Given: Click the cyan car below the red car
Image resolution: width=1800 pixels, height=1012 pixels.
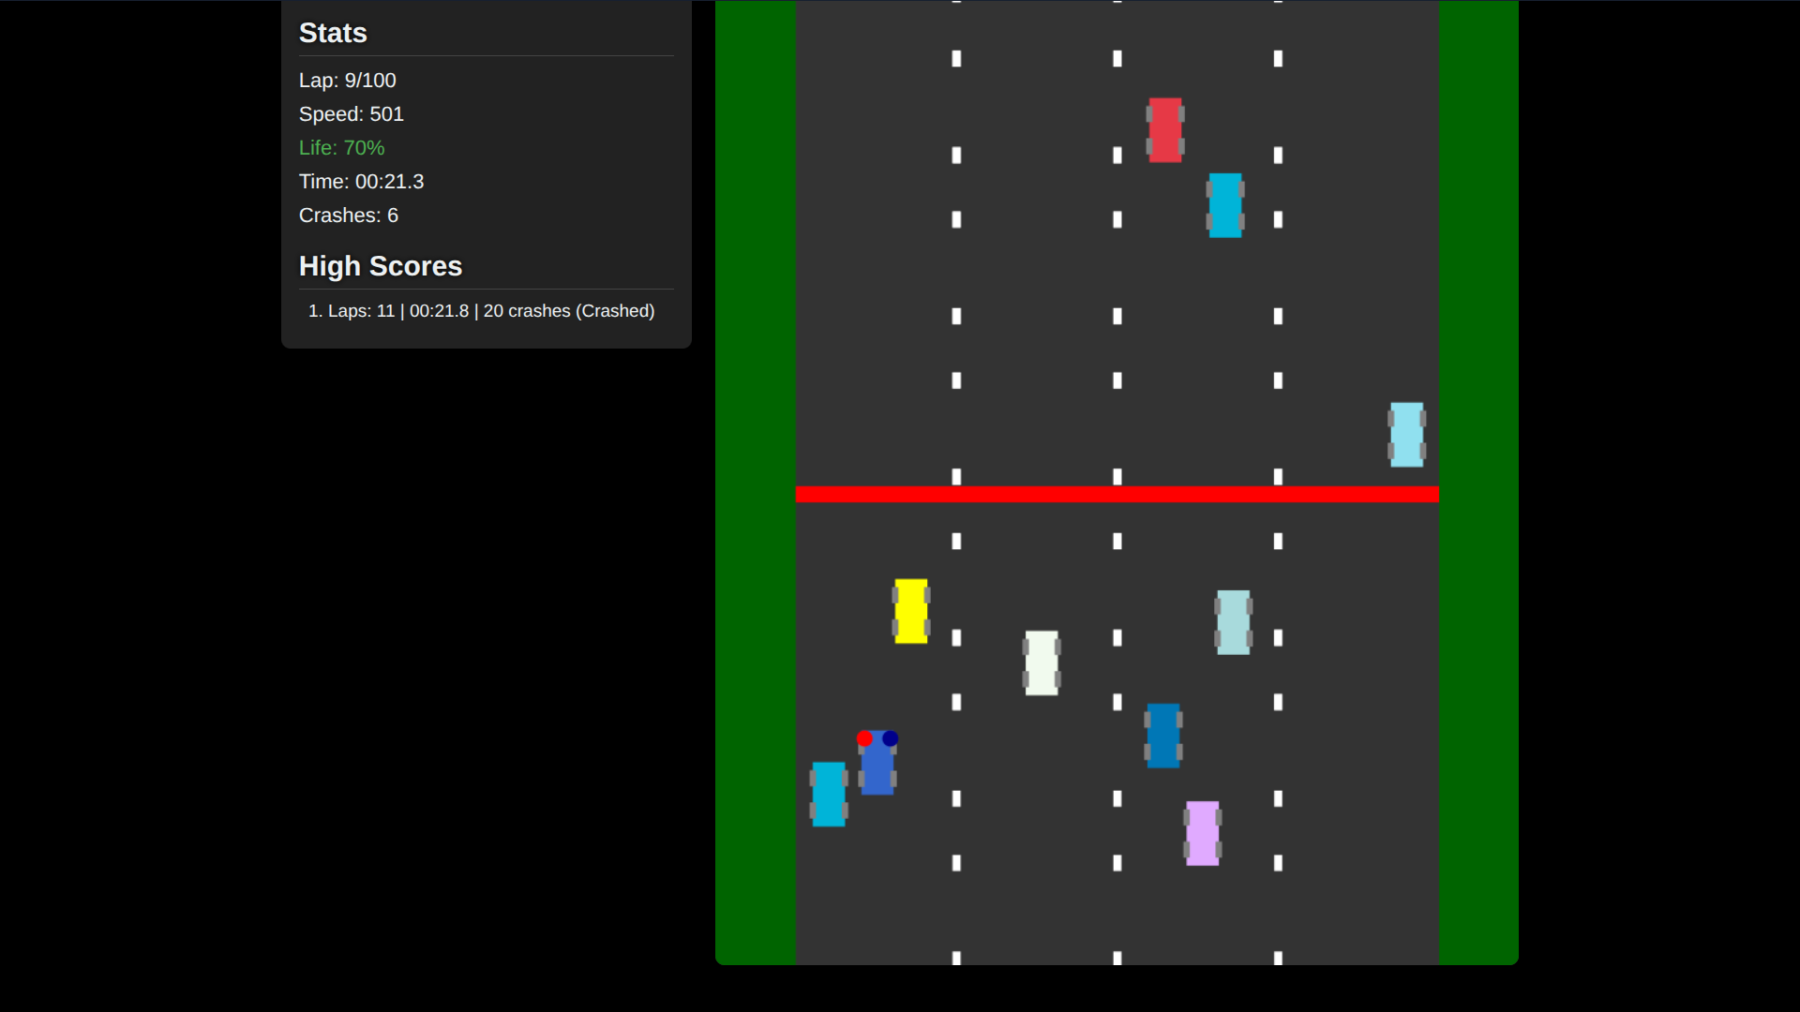Looking at the screenshot, I should click(x=1225, y=205).
